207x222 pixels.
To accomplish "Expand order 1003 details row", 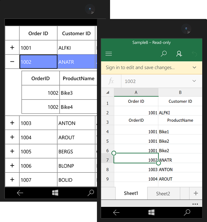I will pos(12,123).
